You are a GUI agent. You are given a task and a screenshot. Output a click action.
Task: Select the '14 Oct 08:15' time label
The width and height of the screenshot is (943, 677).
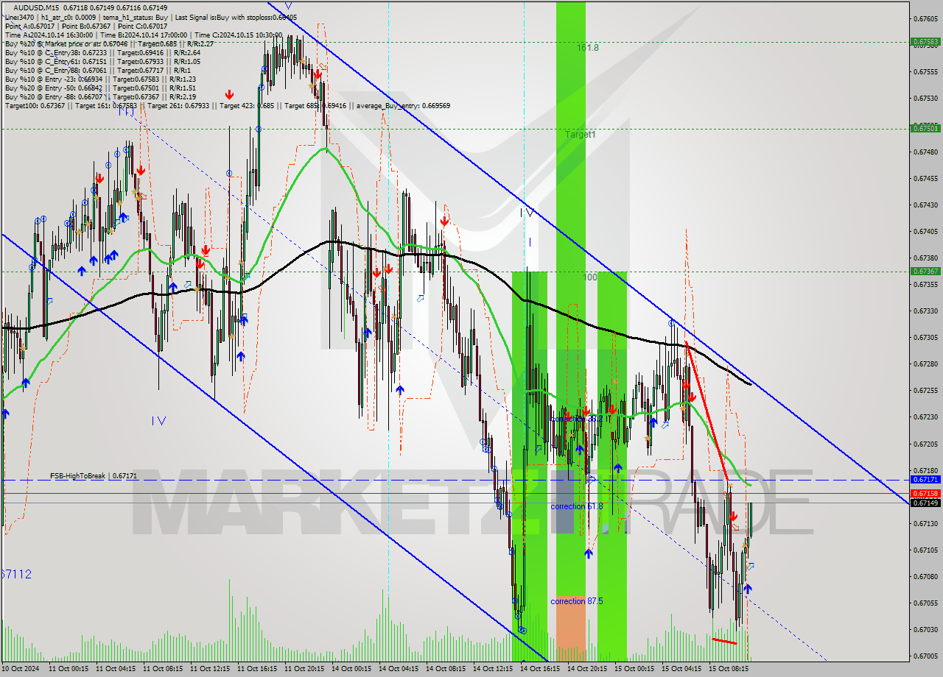pyautogui.click(x=446, y=669)
